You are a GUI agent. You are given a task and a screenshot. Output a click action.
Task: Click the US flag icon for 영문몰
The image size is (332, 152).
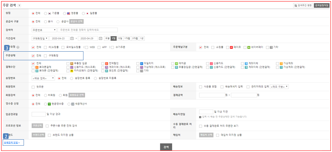69,13
